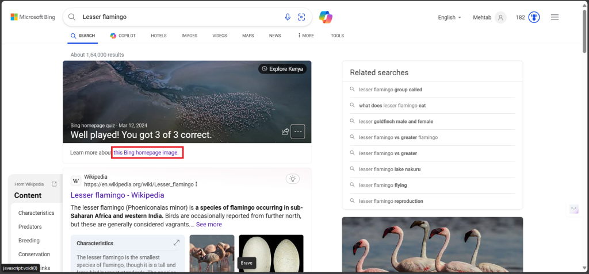
Task: Click the microphone voice search icon
Action: (288, 17)
